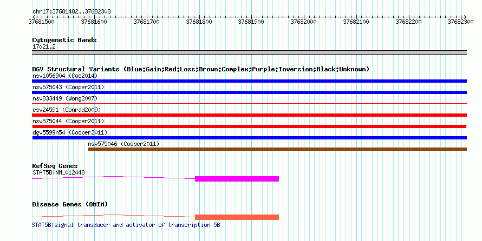Viewport: 482px width, 241px height.
Task: Click the orange OMIM STAT5B intron line
Action: [113, 216]
